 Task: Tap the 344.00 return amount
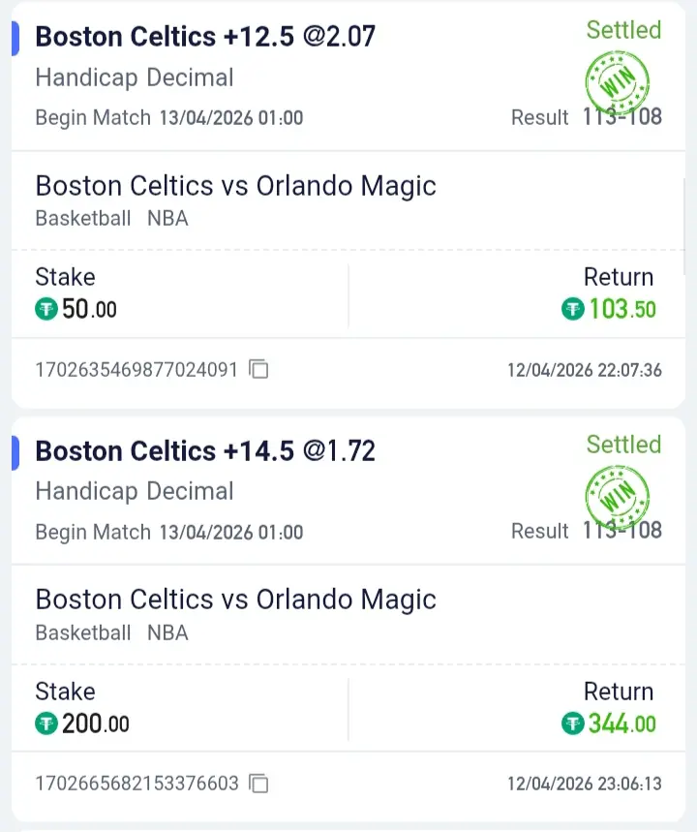tap(622, 724)
